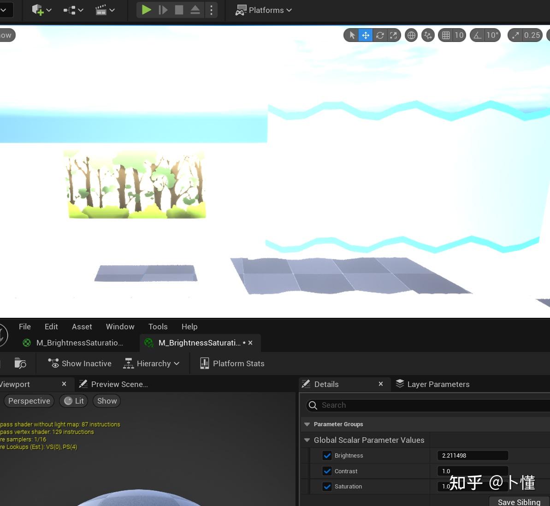Click the Save Sibling button
Viewport: 550px width, 506px height.
tap(518, 502)
